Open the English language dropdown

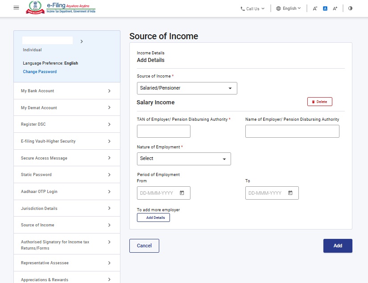pos(289,8)
